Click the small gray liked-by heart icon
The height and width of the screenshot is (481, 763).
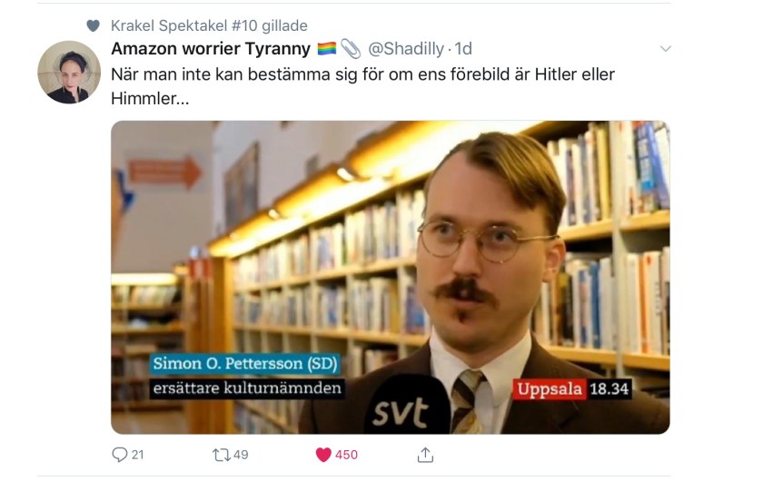tap(93, 25)
